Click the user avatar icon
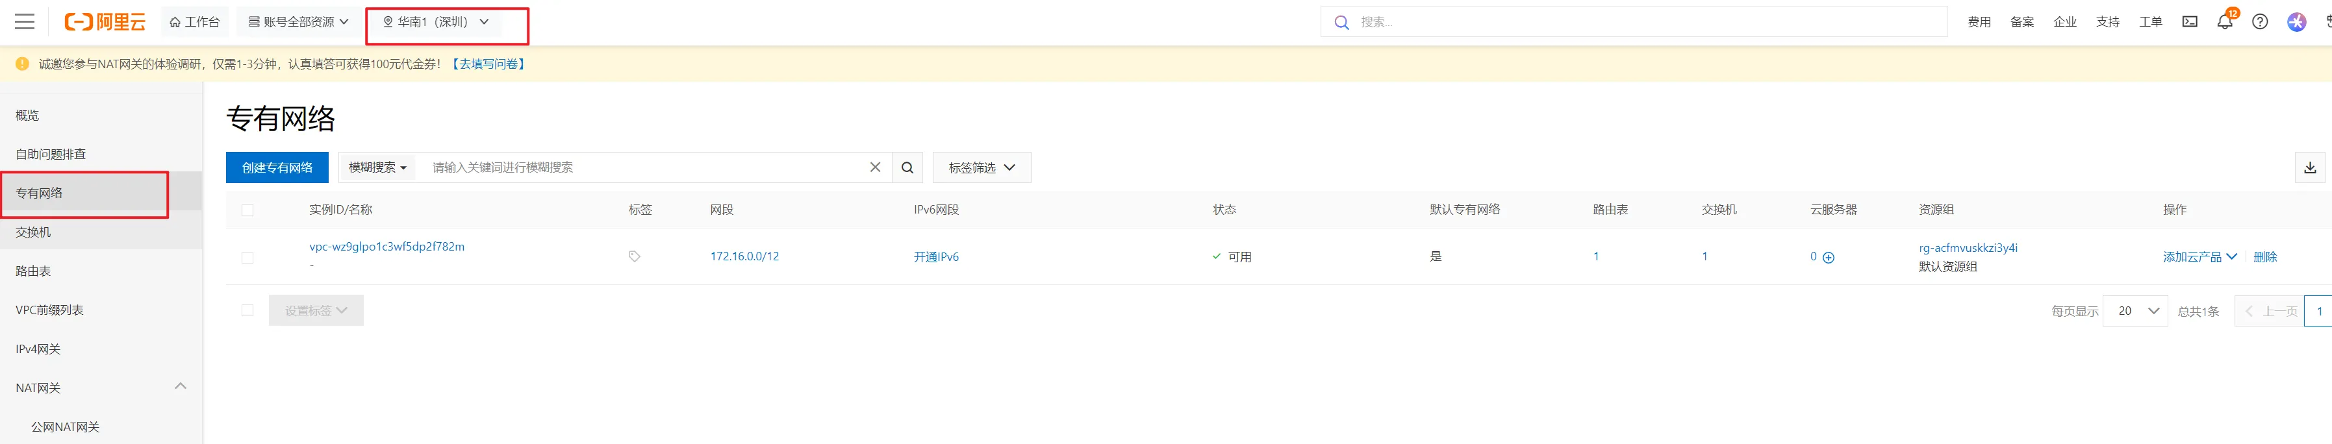2332x444 pixels. coord(2296,21)
